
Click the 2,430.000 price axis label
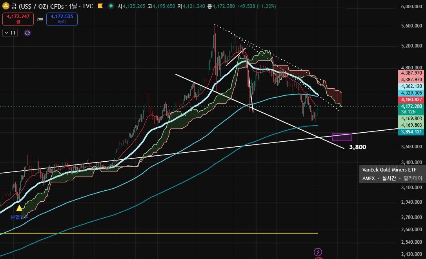point(411,254)
